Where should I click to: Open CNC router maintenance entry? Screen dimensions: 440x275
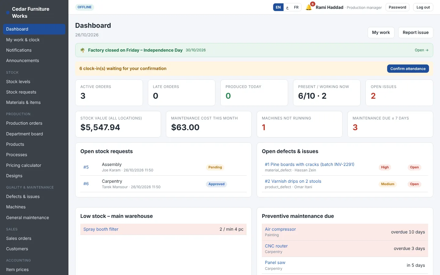276,246
